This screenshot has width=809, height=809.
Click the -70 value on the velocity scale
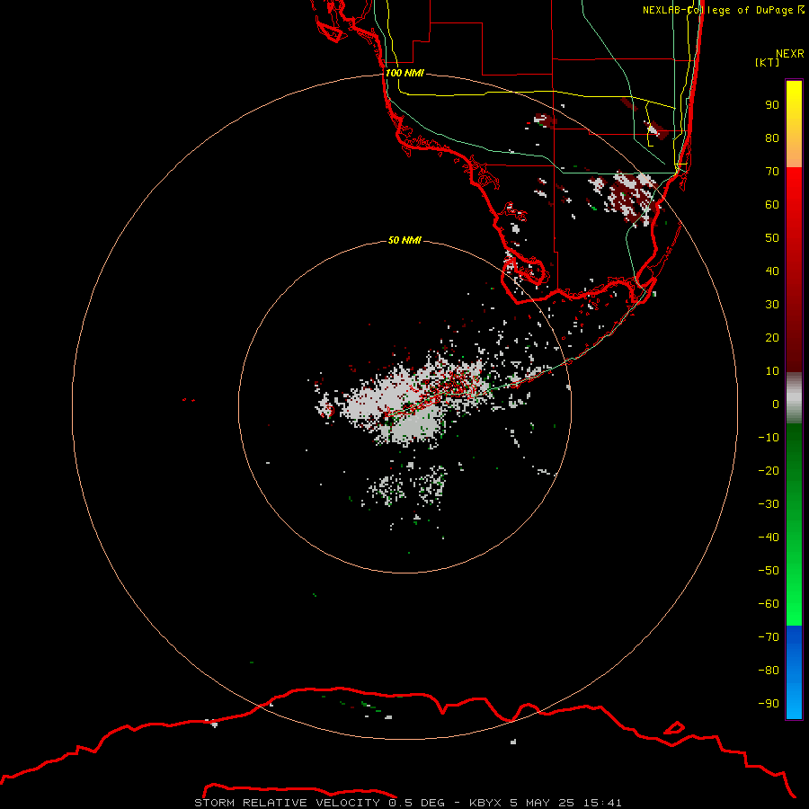click(x=769, y=637)
